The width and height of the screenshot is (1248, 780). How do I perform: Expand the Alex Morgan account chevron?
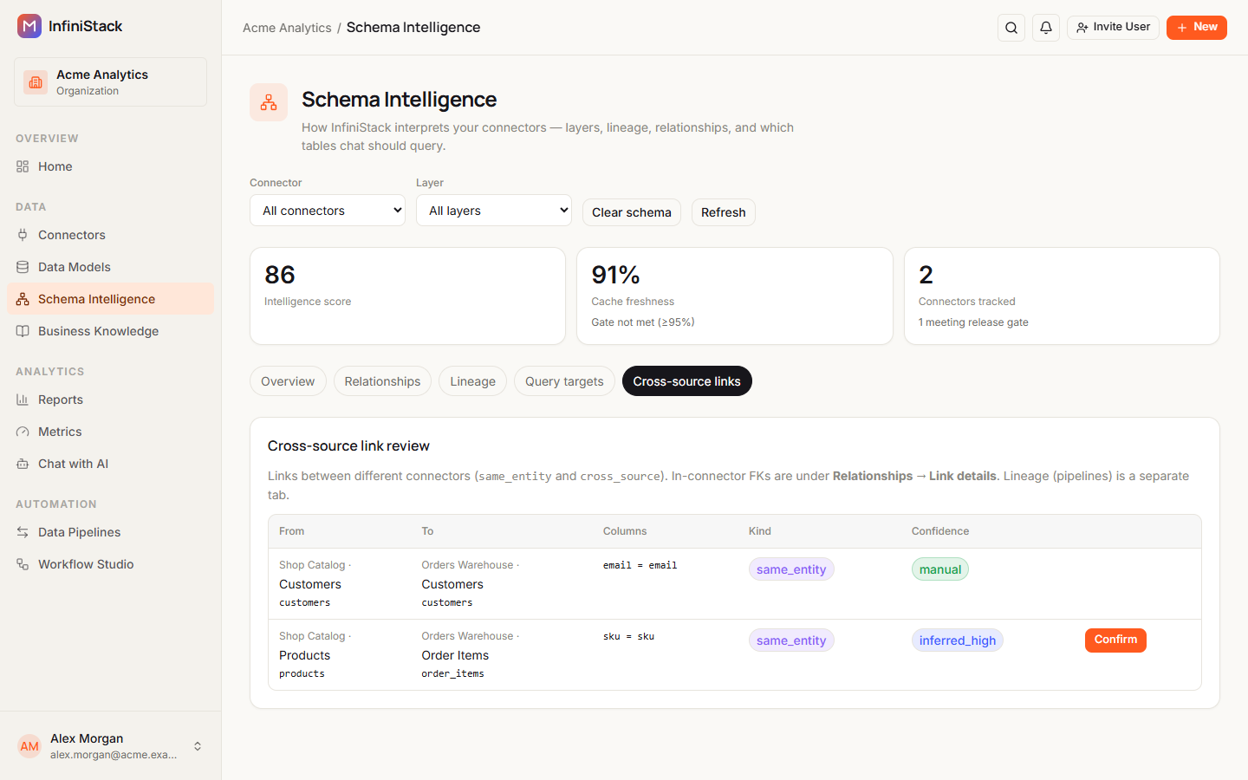point(198,746)
